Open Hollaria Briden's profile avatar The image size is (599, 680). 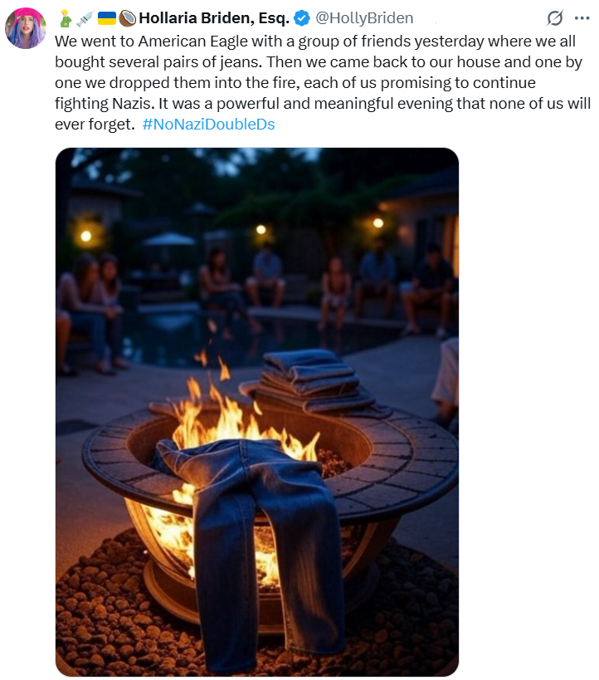pos(26,28)
